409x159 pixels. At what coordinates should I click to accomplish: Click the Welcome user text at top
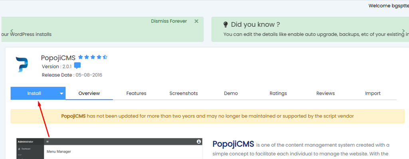389,6
